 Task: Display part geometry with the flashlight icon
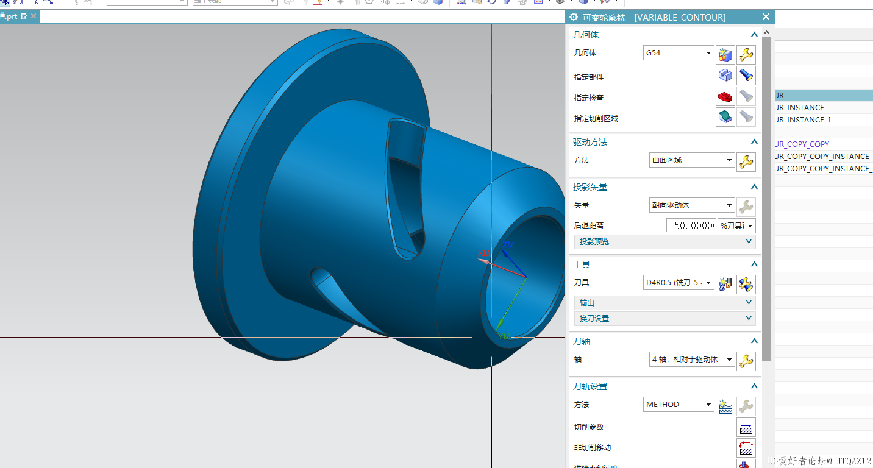pos(746,76)
